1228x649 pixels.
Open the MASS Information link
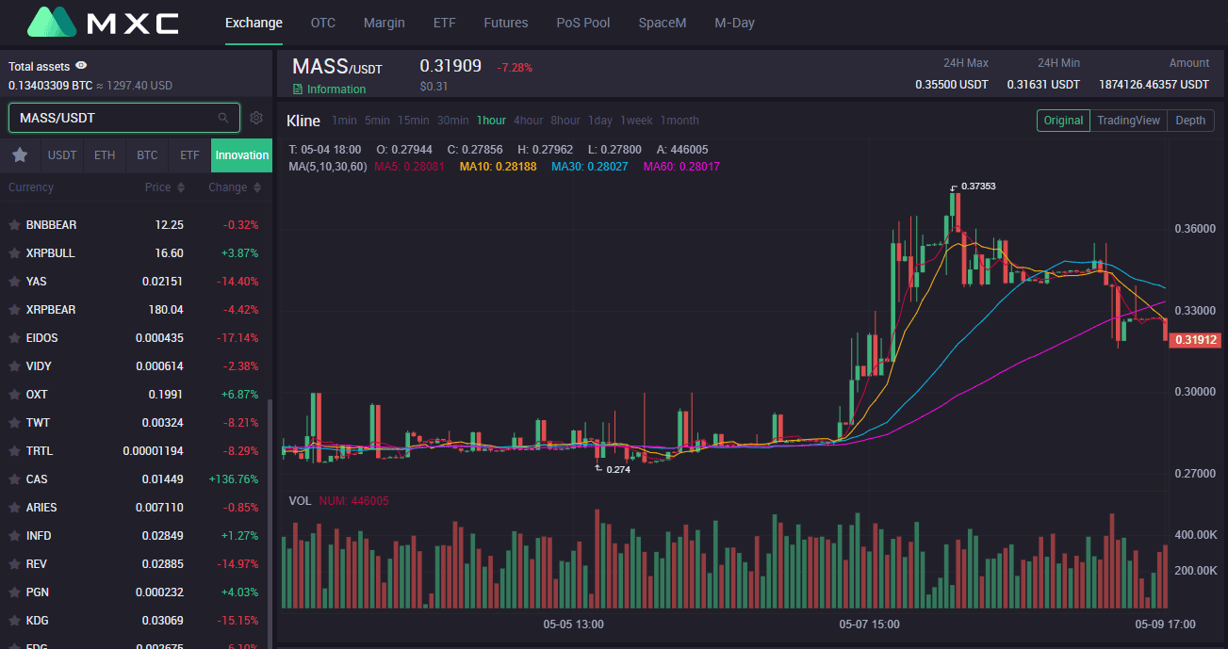(x=329, y=89)
